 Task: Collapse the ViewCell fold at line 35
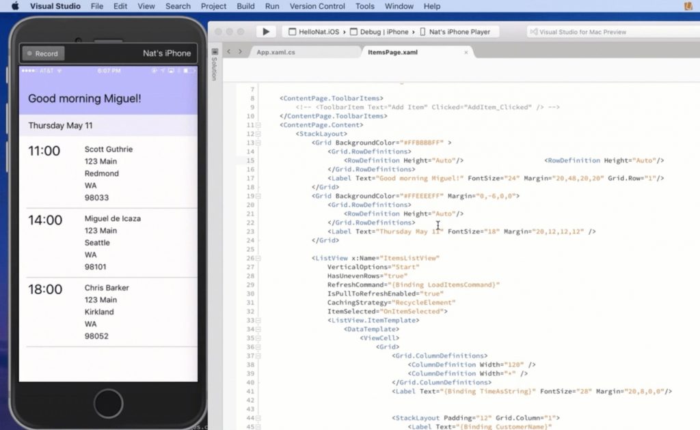[x=258, y=339]
